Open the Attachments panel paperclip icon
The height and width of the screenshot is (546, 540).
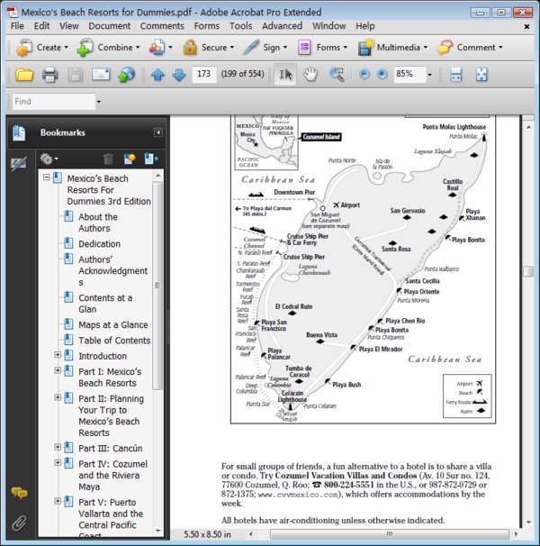[18, 523]
